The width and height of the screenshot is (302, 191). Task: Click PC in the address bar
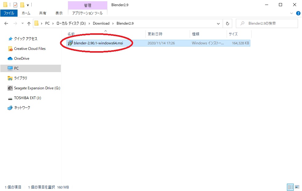[47, 23]
